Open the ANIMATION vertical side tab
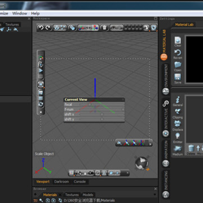Image resolution: width=203 pixels, height=203 pixels. coord(166,153)
